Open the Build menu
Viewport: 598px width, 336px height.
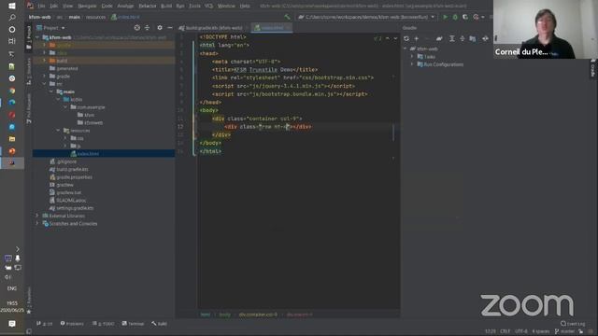[x=166, y=6]
